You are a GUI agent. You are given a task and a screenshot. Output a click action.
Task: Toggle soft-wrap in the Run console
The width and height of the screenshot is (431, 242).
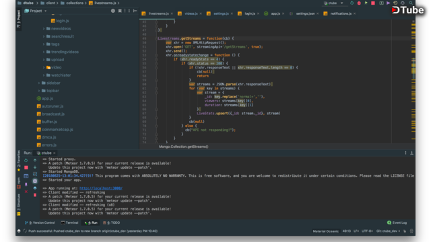pyautogui.click(x=35, y=174)
